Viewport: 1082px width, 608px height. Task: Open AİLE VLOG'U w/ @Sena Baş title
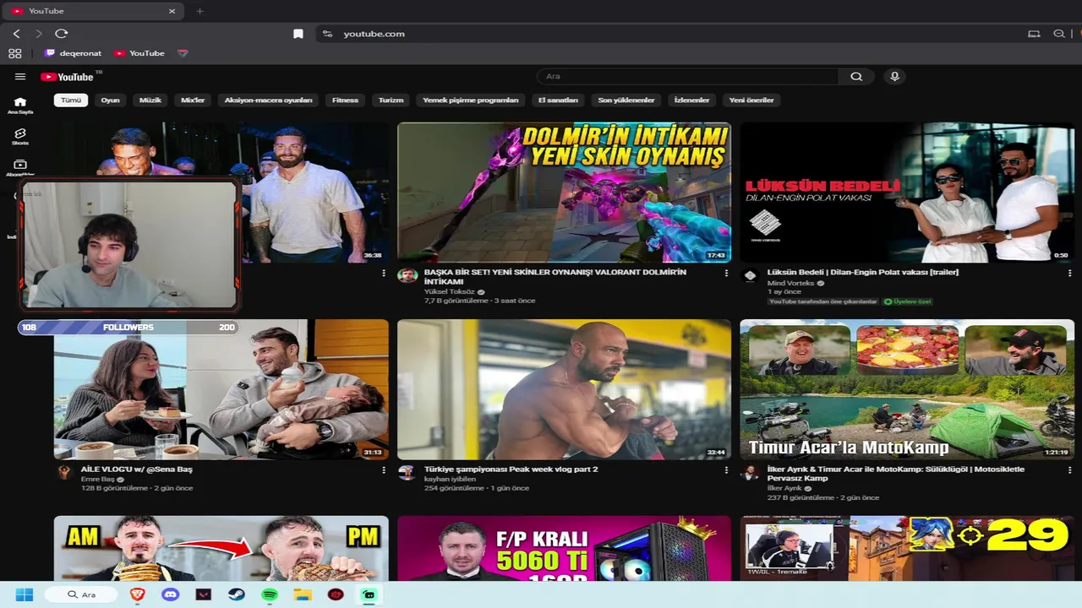136,469
